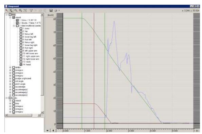Expand the 'roll angle' tree node
The height and width of the screenshot is (134, 202).
pos(10,81)
